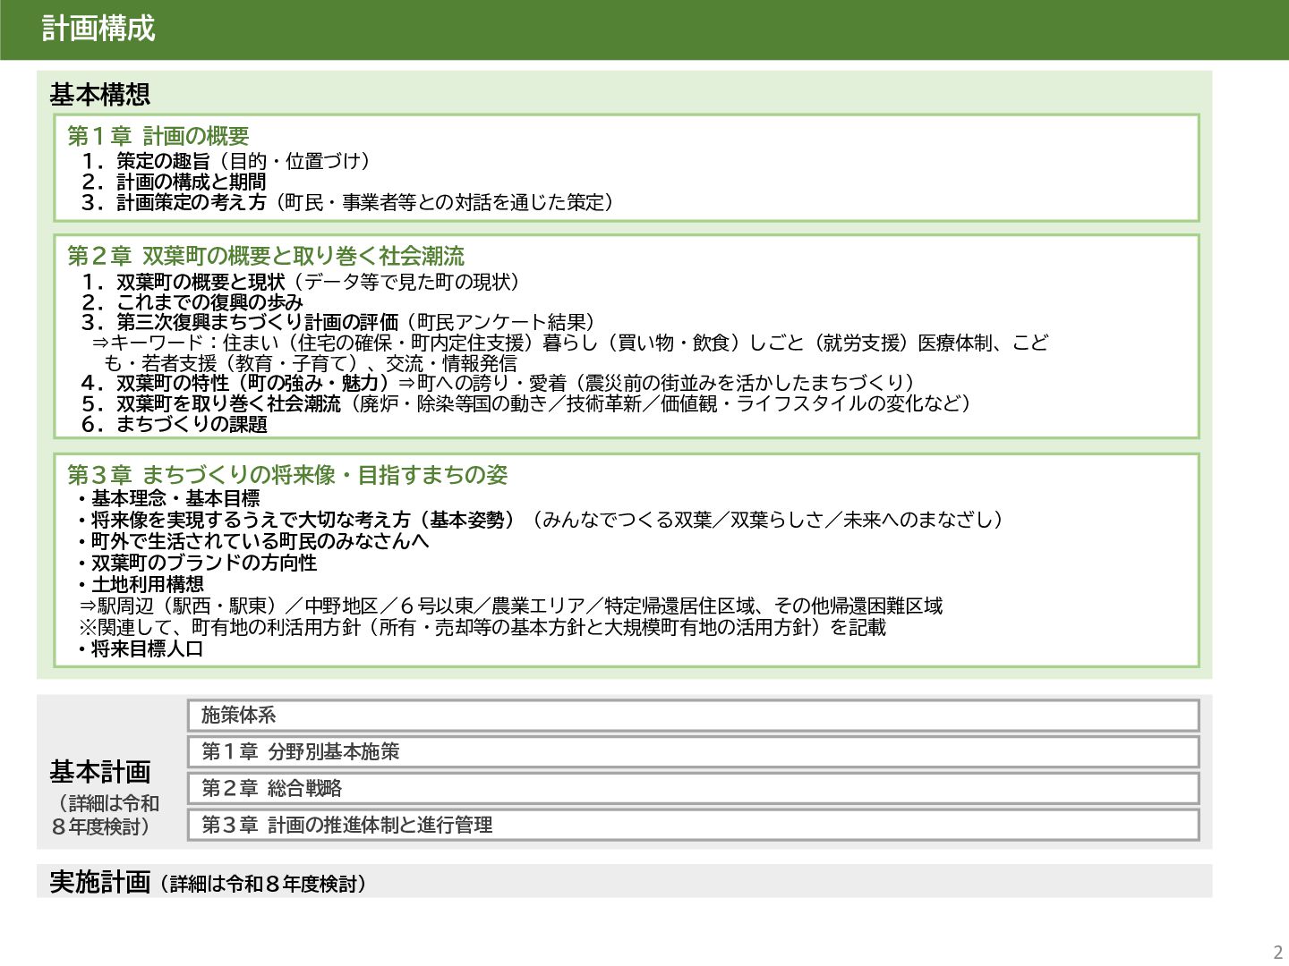Click the ⇒駅周辺（駅西・駅東） line
1289x966 pixels.
[x=510, y=606]
